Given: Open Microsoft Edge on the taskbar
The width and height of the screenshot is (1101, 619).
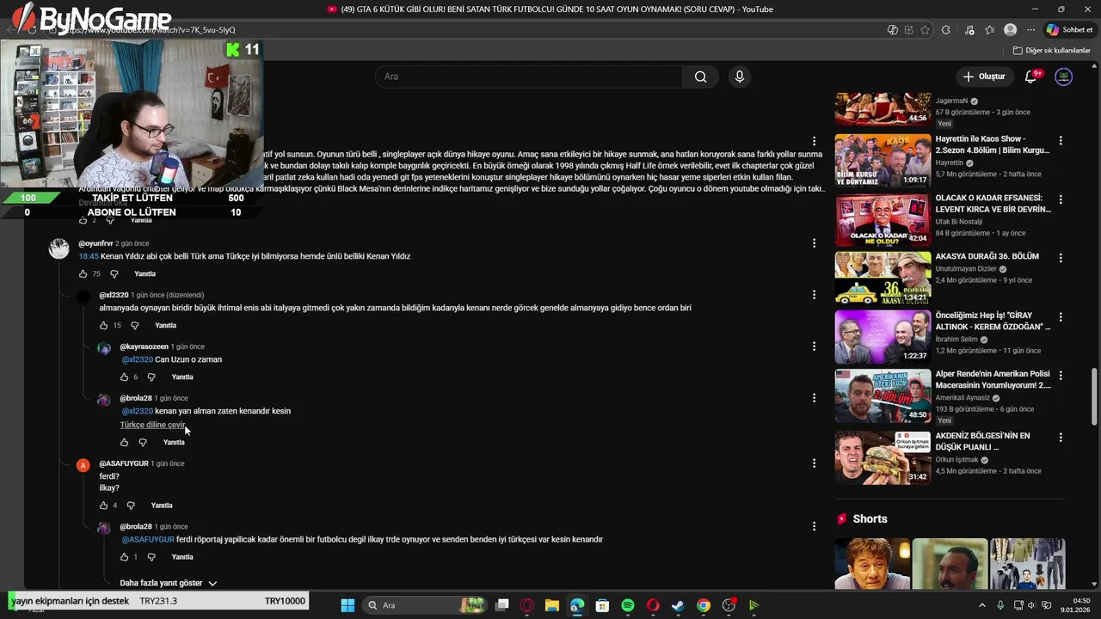Looking at the screenshot, I should point(577,605).
